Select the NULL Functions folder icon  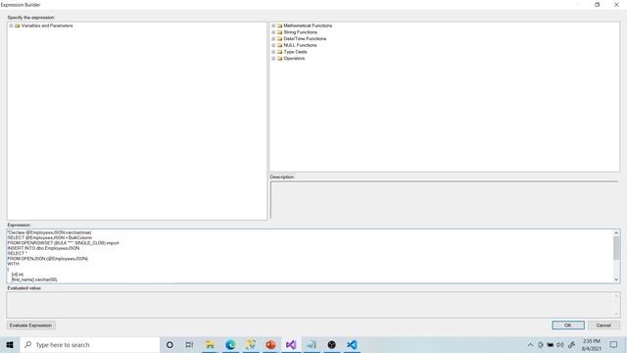click(x=280, y=45)
